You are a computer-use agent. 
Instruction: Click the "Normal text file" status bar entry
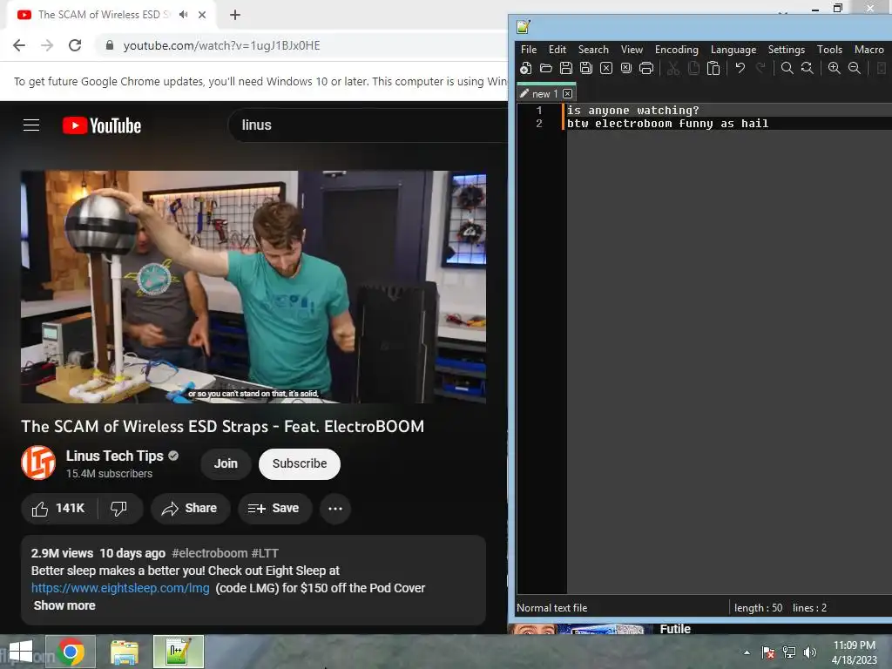tap(551, 608)
